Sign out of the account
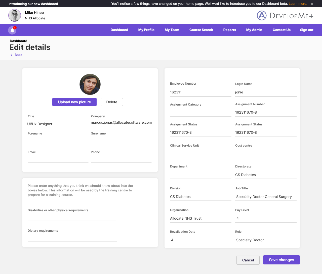This screenshot has height=274, width=322. tap(307, 30)
